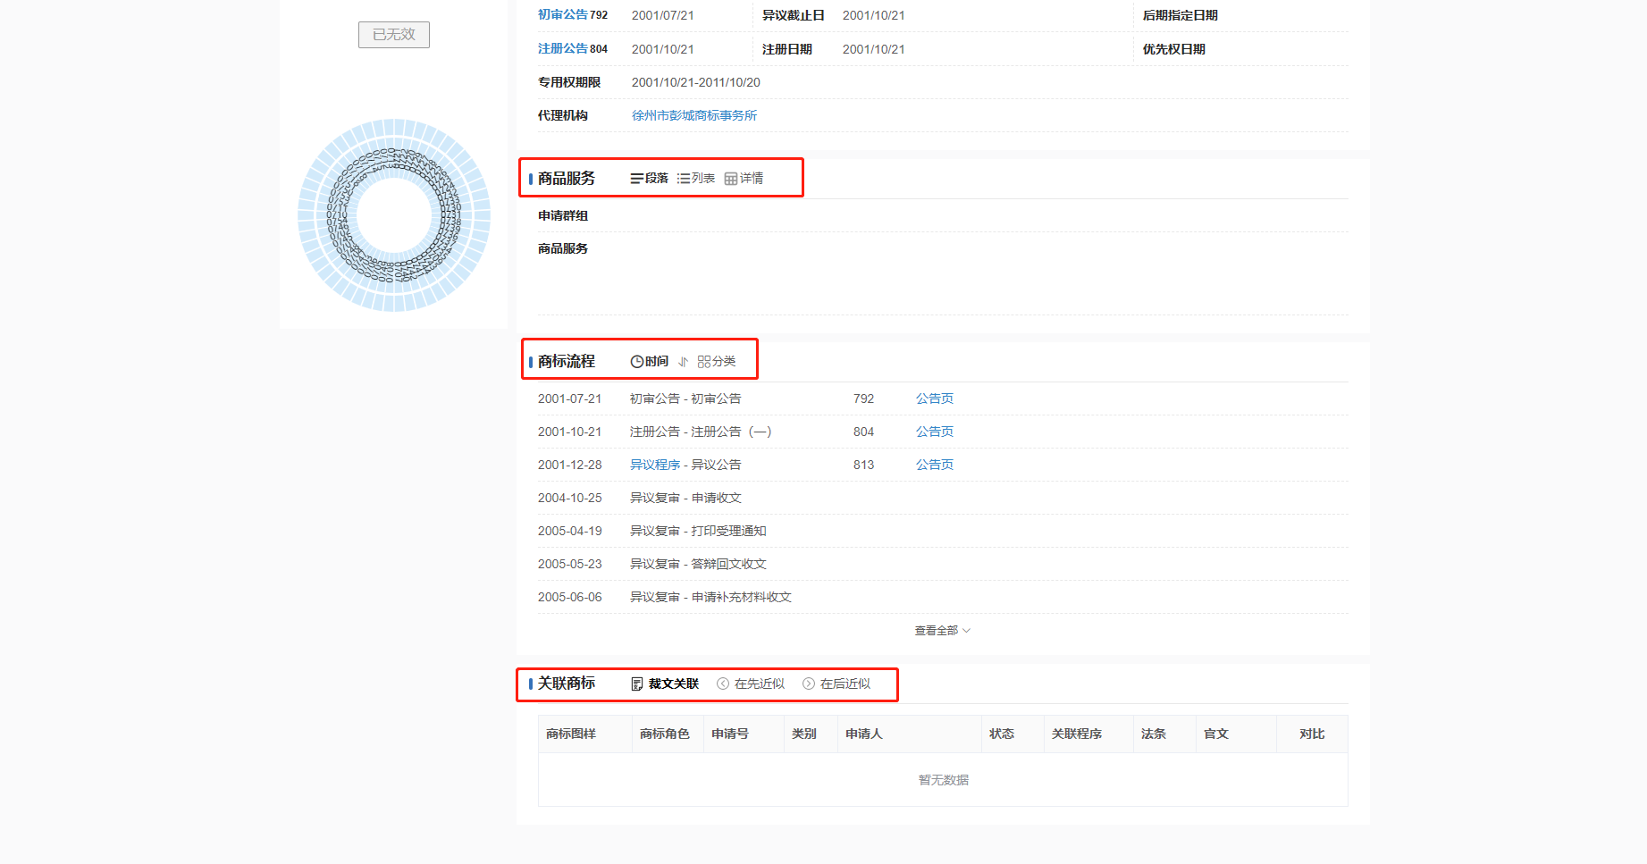Open 公告页 for the 2001-10-21 registration entry
1647x864 pixels.
coord(934,432)
